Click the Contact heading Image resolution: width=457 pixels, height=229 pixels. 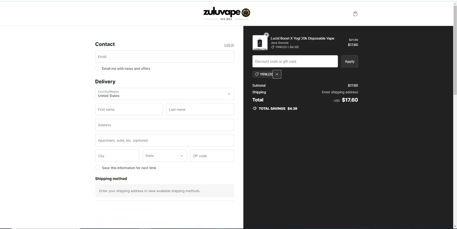click(105, 44)
